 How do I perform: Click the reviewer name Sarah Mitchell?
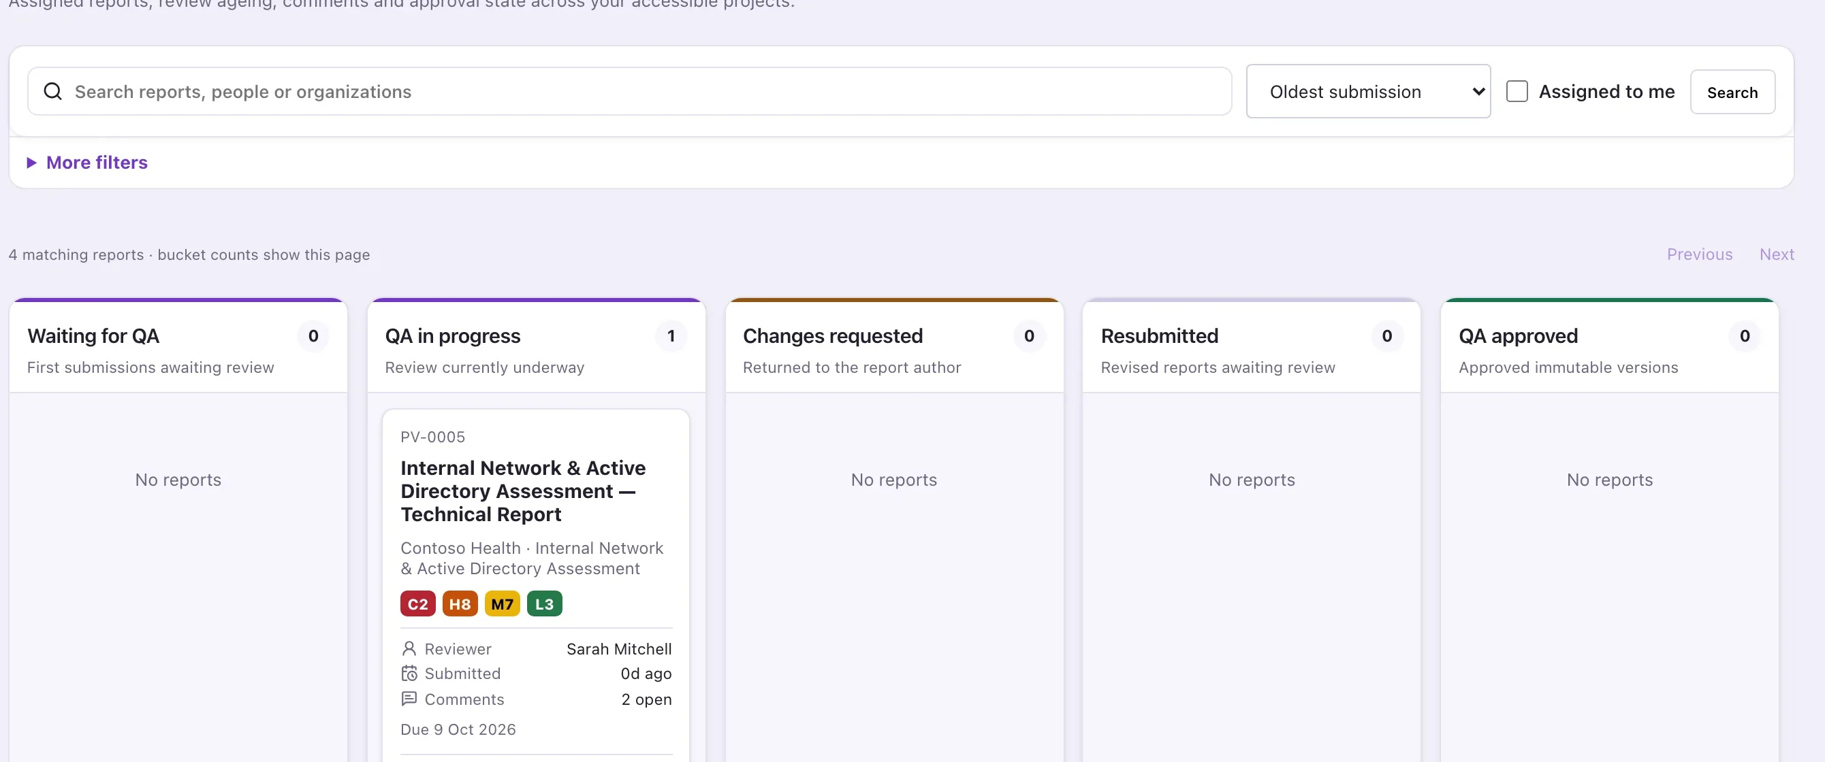[x=619, y=649]
